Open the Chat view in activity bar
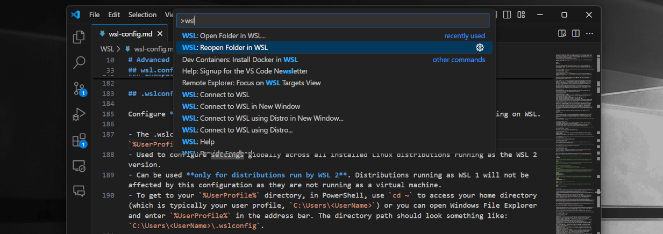This screenshot has width=663, height=234. (79, 191)
